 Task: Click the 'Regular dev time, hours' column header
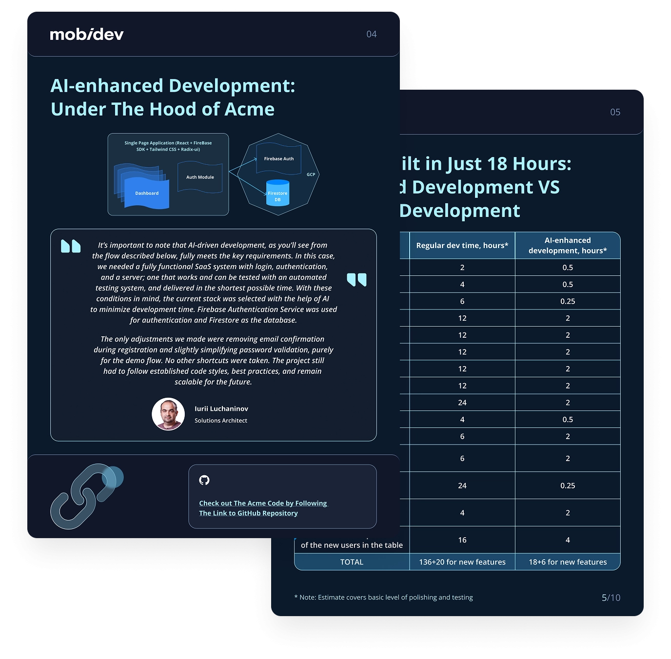(462, 246)
